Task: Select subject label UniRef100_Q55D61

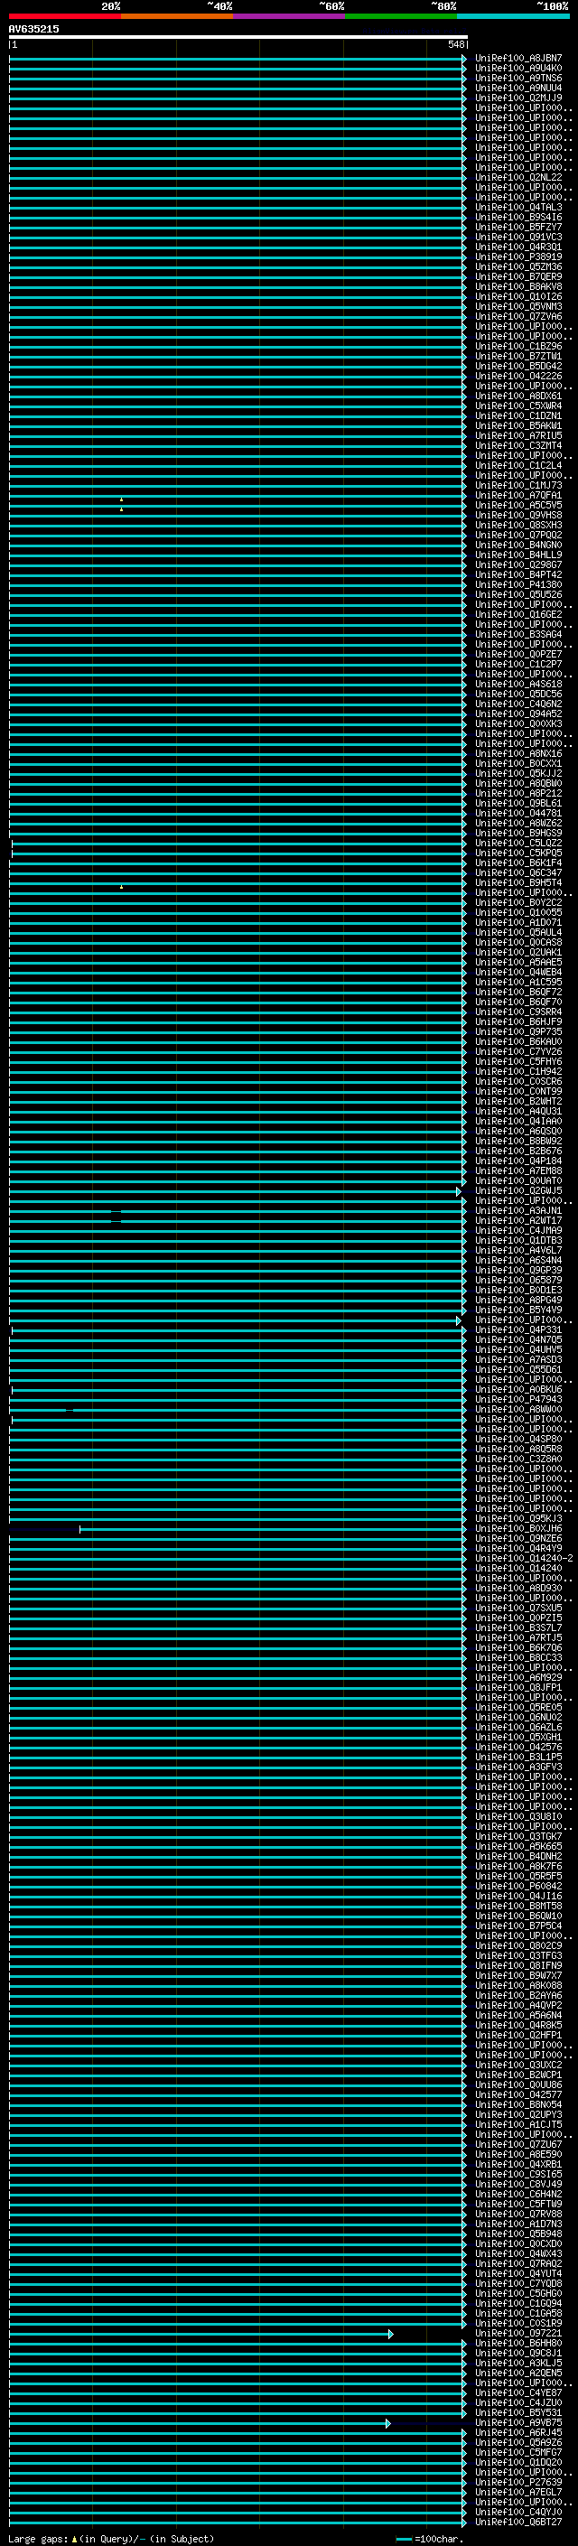Action: pyautogui.click(x=517, y=1370)
